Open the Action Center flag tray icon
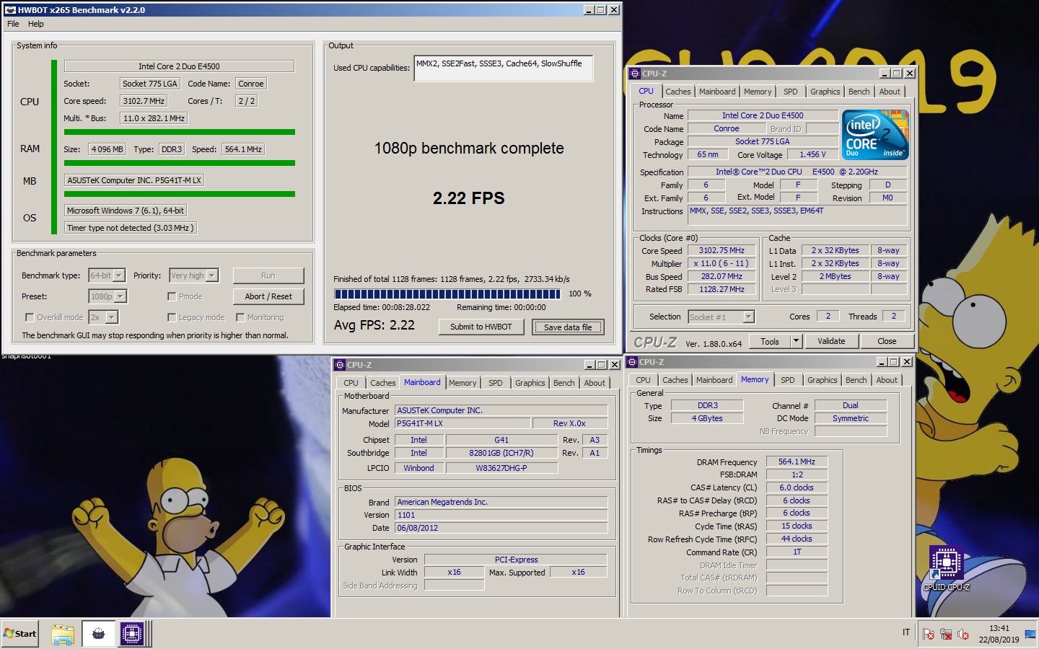Image resolution: width=1039 pixels, height=649 pixels. (x=929, y=635)
